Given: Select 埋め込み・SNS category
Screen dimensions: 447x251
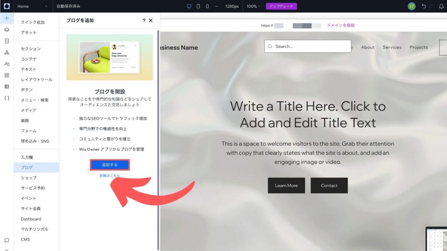Looking at the screenshot, I should click(x=35, y=141).
